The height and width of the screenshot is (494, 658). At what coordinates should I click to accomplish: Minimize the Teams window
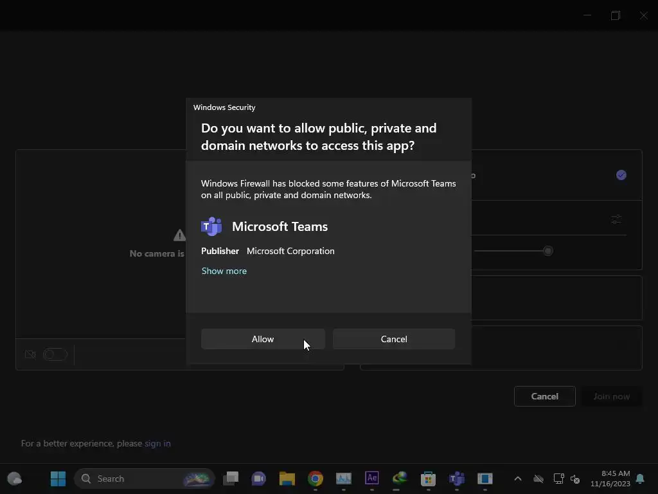coord(587,15)
